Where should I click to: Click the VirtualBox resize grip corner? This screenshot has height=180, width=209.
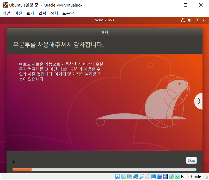coord(207,178)
